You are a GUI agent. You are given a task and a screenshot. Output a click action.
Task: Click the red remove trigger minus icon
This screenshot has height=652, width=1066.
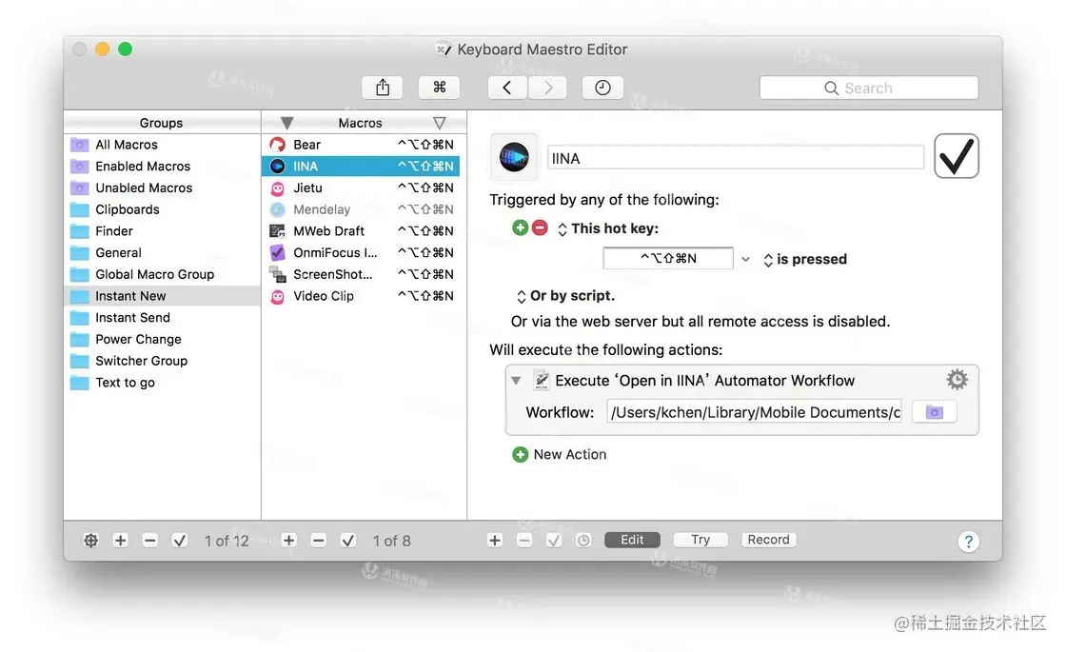pyautogui.click(x=540, y=227)
